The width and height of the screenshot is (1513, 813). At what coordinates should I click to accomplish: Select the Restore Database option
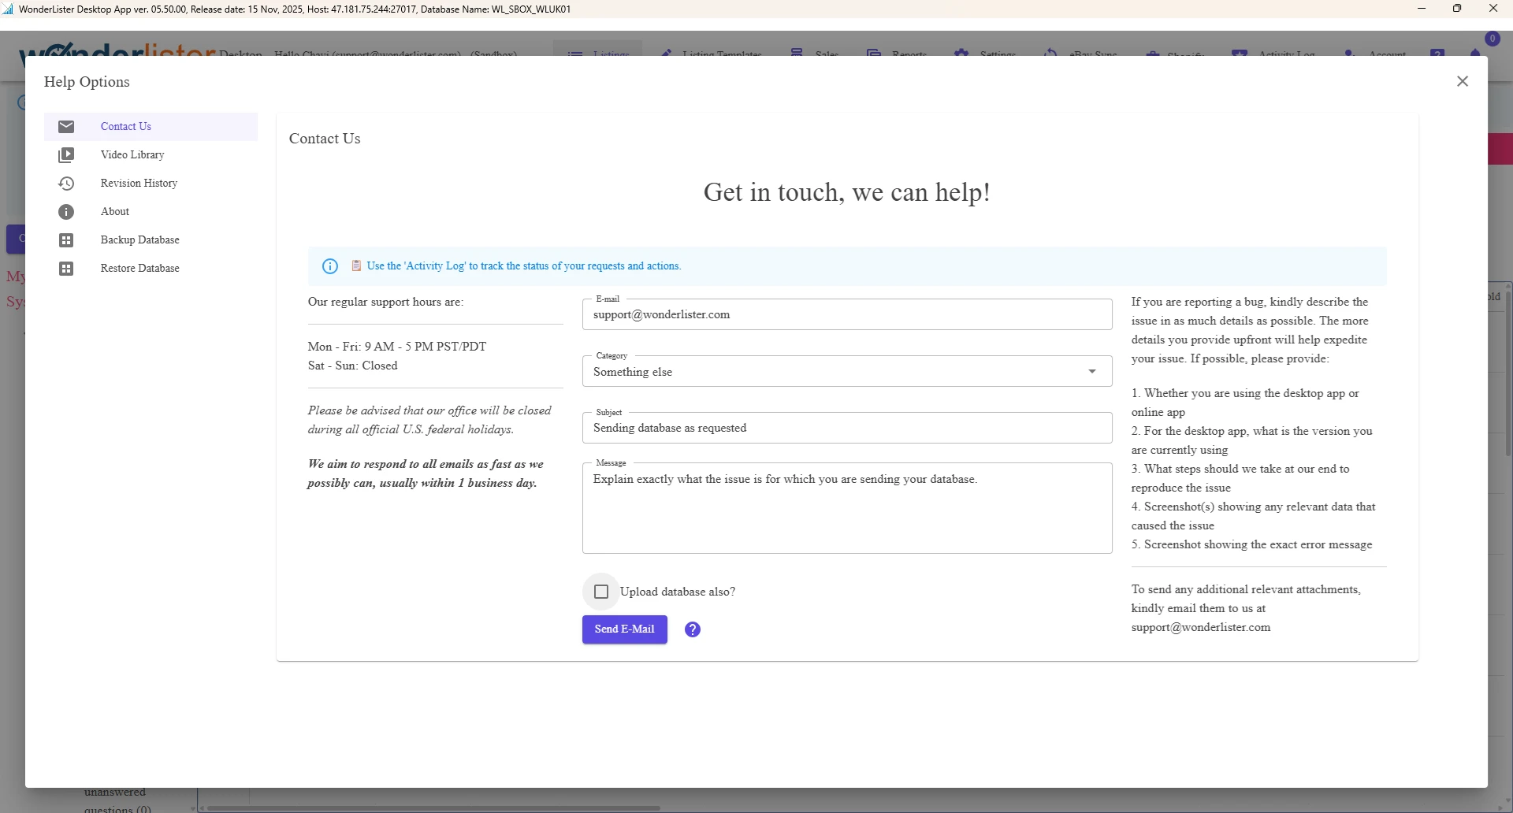point(139,268)
